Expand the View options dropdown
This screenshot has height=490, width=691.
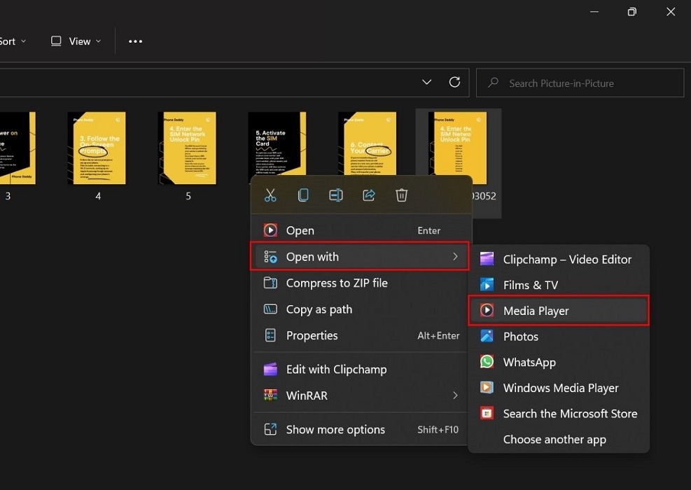point(75,41)
